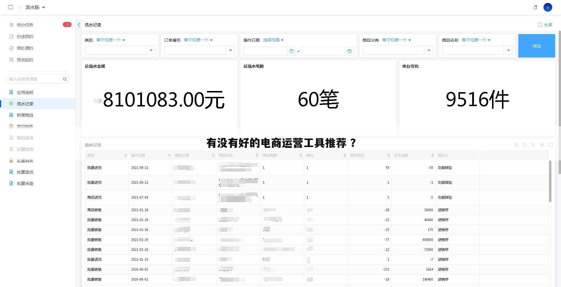Click the eye icon to manage column visibility

click(x=542, y=145)
